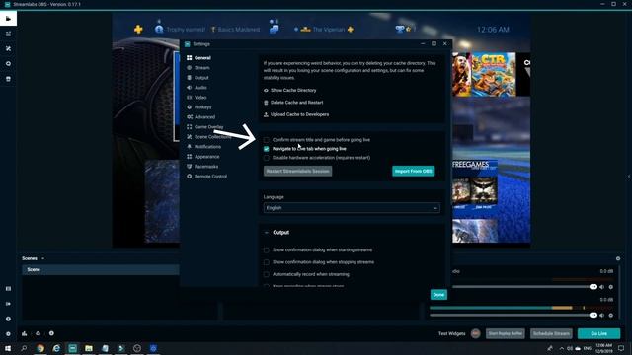Screen dimensions: 632x355
Task: Click the Show Cache Directory eye icon
Action: coord(266,91)
